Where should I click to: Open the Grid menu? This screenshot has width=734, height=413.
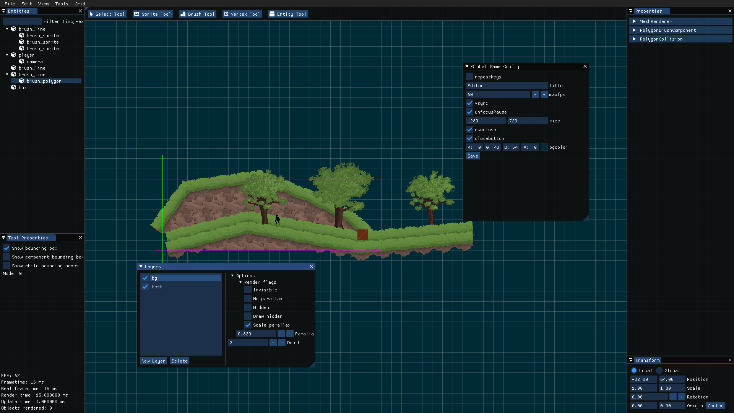[80, 4]
